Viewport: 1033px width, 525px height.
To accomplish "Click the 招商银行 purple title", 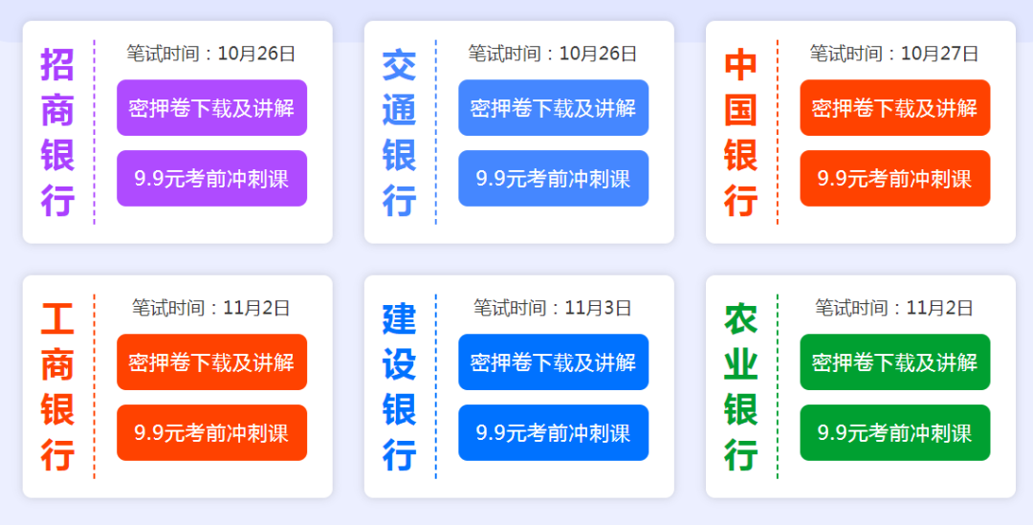I will [58, 132].
